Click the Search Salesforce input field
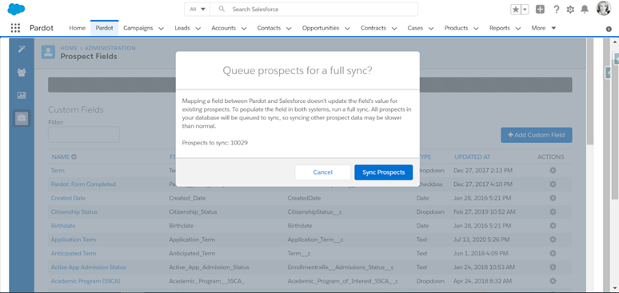Screen dimensions: 619x293 pyautogui.click(x=313, y=9)
